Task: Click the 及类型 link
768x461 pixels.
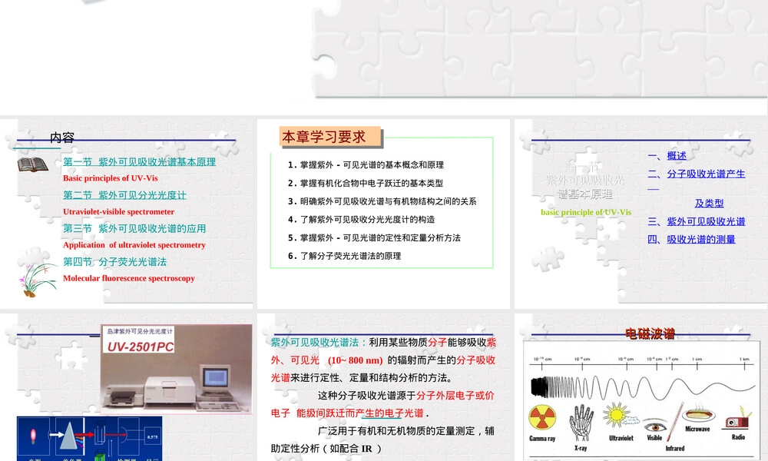Action: tap(709, 204)
